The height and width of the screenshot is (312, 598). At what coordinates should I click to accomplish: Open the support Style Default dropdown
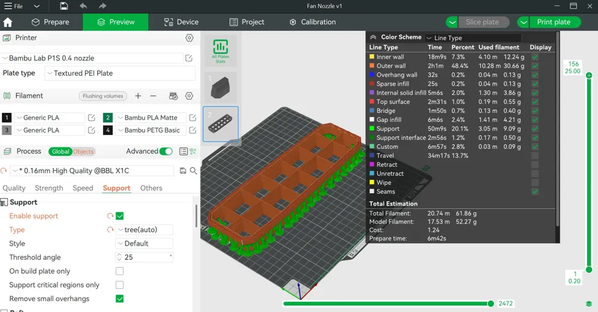point(144,243)
